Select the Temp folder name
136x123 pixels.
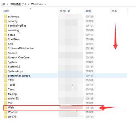(x=12, y=89)
